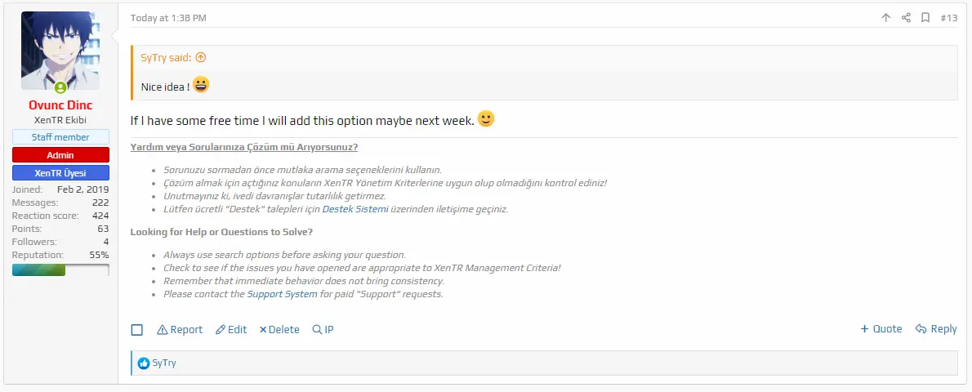Click the online status indicator on avatar
The width and height of the screenshot is (972, 392).
(x=60, y=87)
